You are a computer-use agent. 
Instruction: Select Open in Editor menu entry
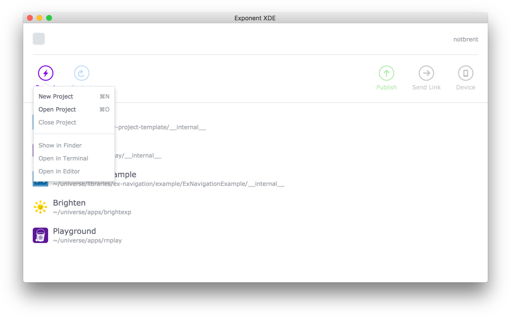pos(74,171)
